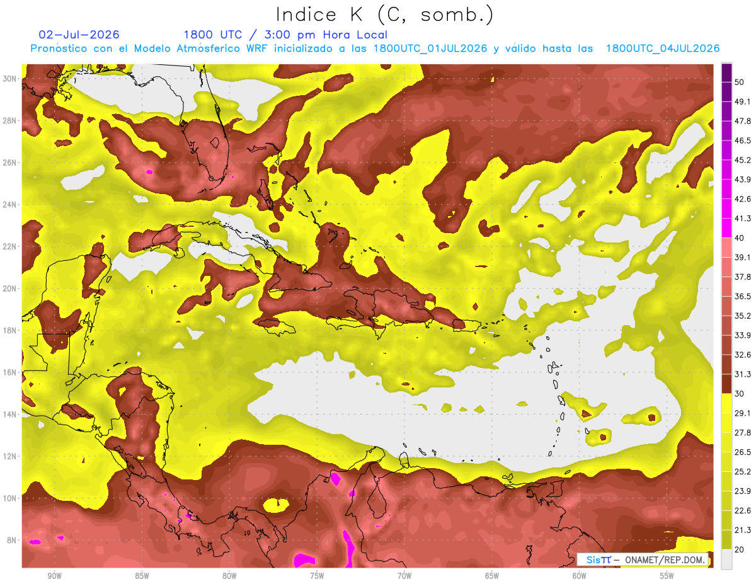The width and height of the screenshot is (756, 584).
Task: Click the color scale value '25.2'
Action: pos(743,471)
